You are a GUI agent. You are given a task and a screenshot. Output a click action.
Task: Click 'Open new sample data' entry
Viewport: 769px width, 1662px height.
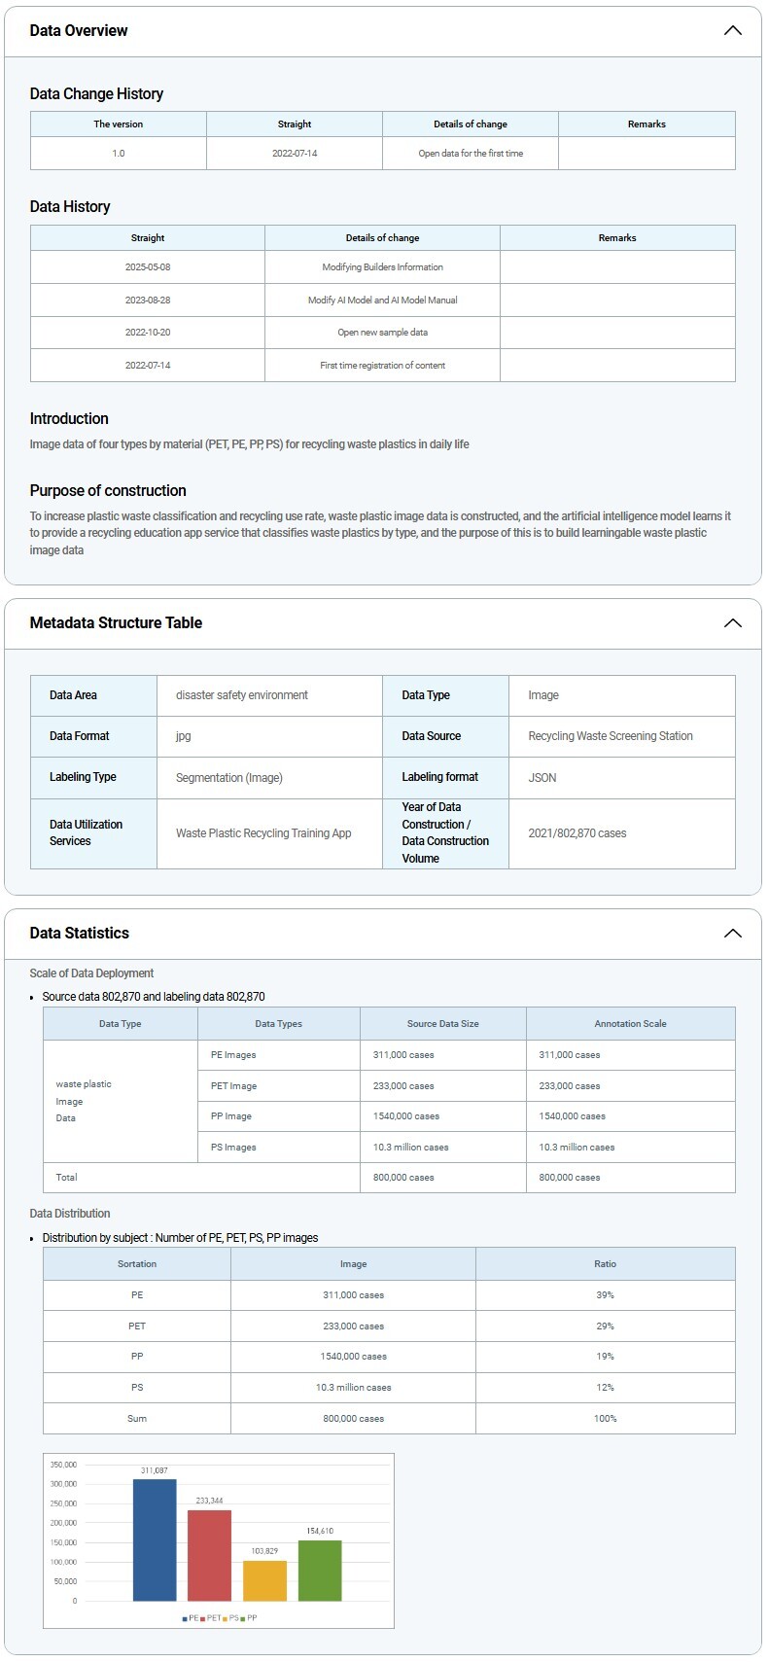[x=382, y=332]
